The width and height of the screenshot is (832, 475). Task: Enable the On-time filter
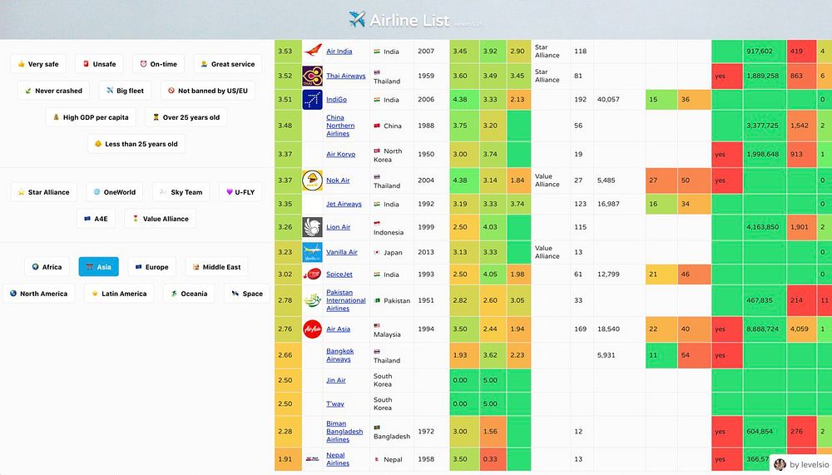pyautogui.click(x=158, y=64)
